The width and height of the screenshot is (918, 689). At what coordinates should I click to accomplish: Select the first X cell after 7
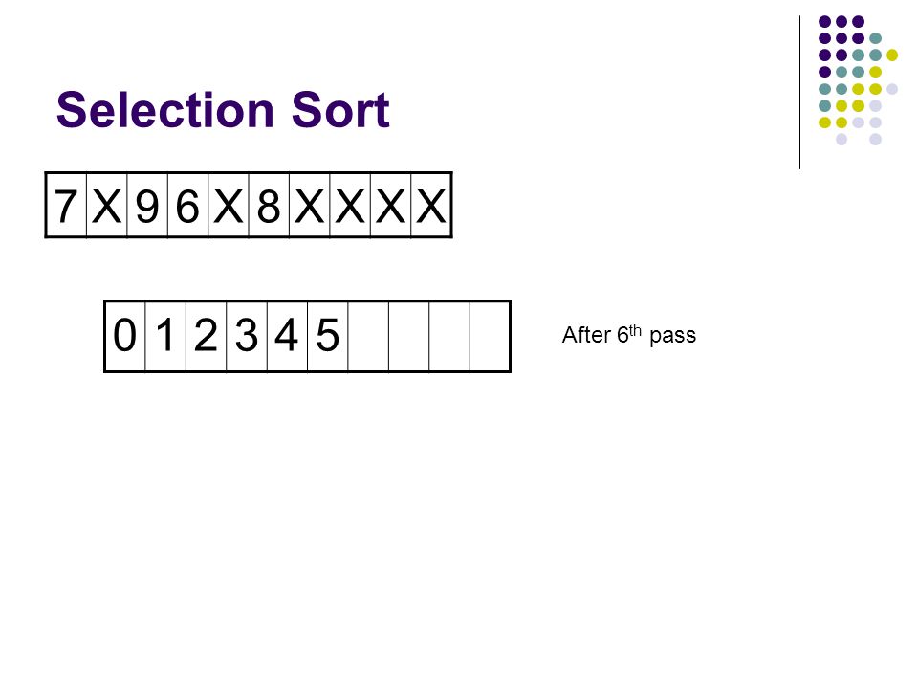pos(106,205)
